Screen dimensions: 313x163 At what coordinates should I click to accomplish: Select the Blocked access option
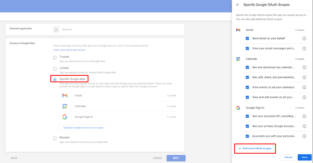click(55, 138)
